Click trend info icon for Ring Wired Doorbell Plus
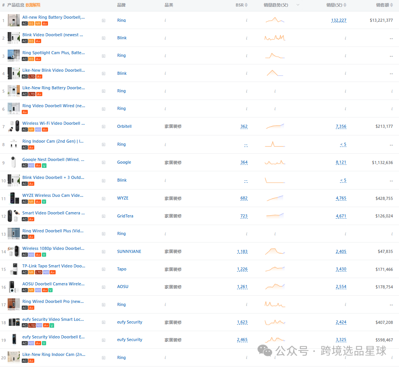 click(x=275, y=234)
